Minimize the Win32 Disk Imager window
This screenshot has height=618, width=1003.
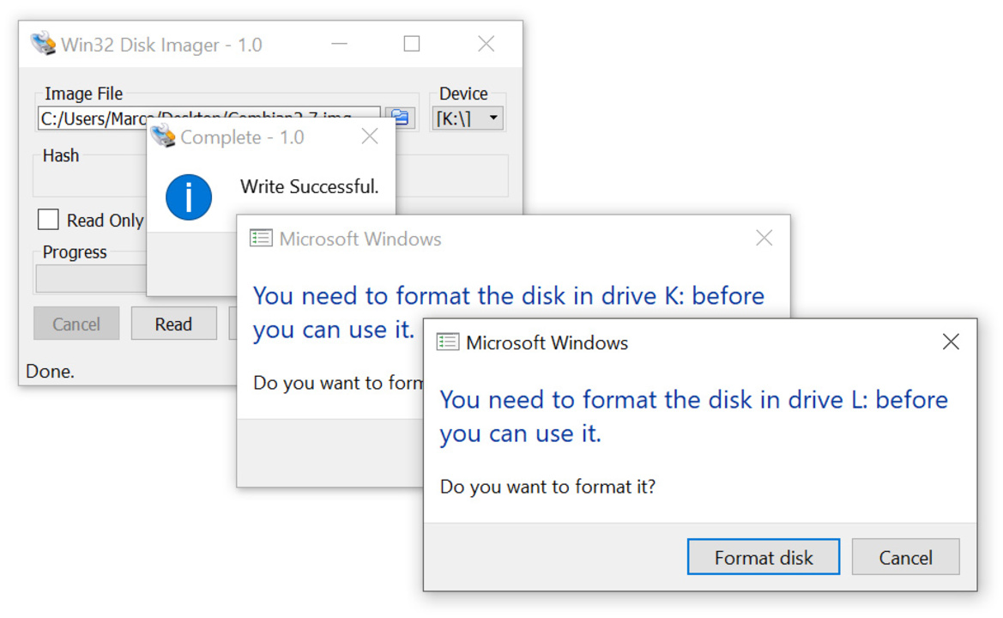(340, 44)
